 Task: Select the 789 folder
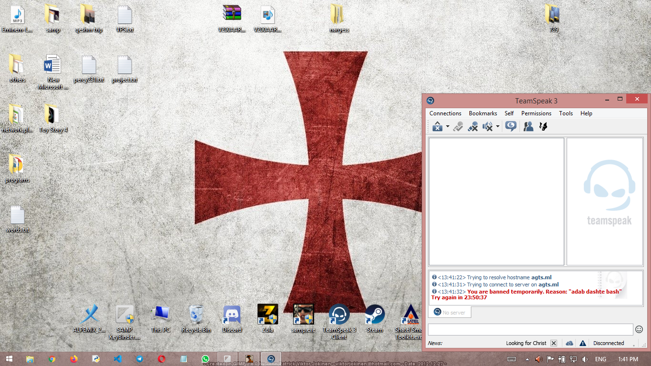click(x=553, y=19)
